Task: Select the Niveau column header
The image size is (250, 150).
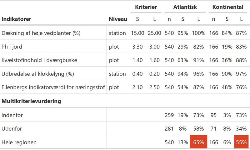Action: [x=118, y=19]
